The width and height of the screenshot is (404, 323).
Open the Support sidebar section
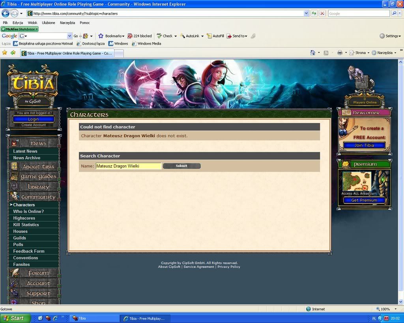coord(34,293)
